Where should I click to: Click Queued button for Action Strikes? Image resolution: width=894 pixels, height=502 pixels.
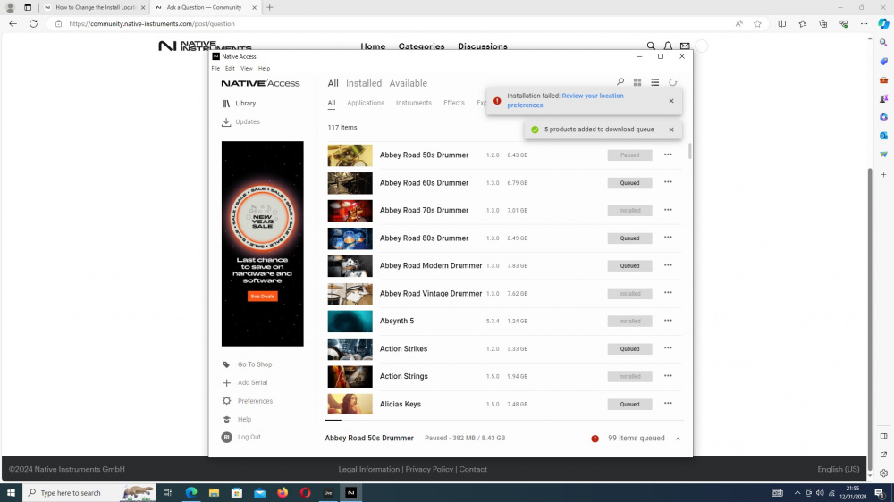[x=629, y=348]
